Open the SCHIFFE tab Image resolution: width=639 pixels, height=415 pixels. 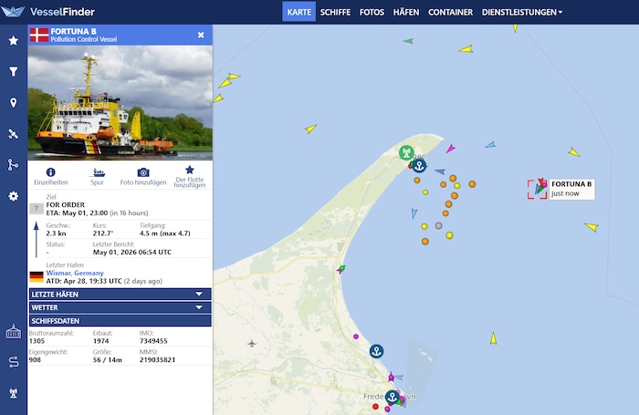[335, 12]
